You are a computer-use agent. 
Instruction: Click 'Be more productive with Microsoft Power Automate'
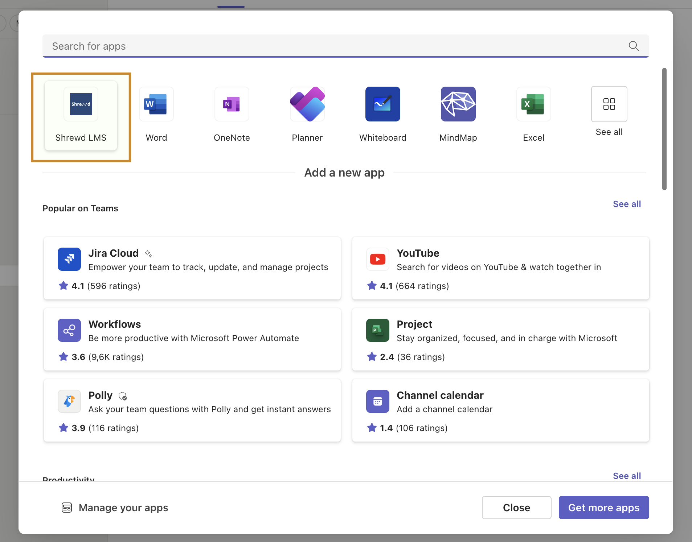point(193,338)
